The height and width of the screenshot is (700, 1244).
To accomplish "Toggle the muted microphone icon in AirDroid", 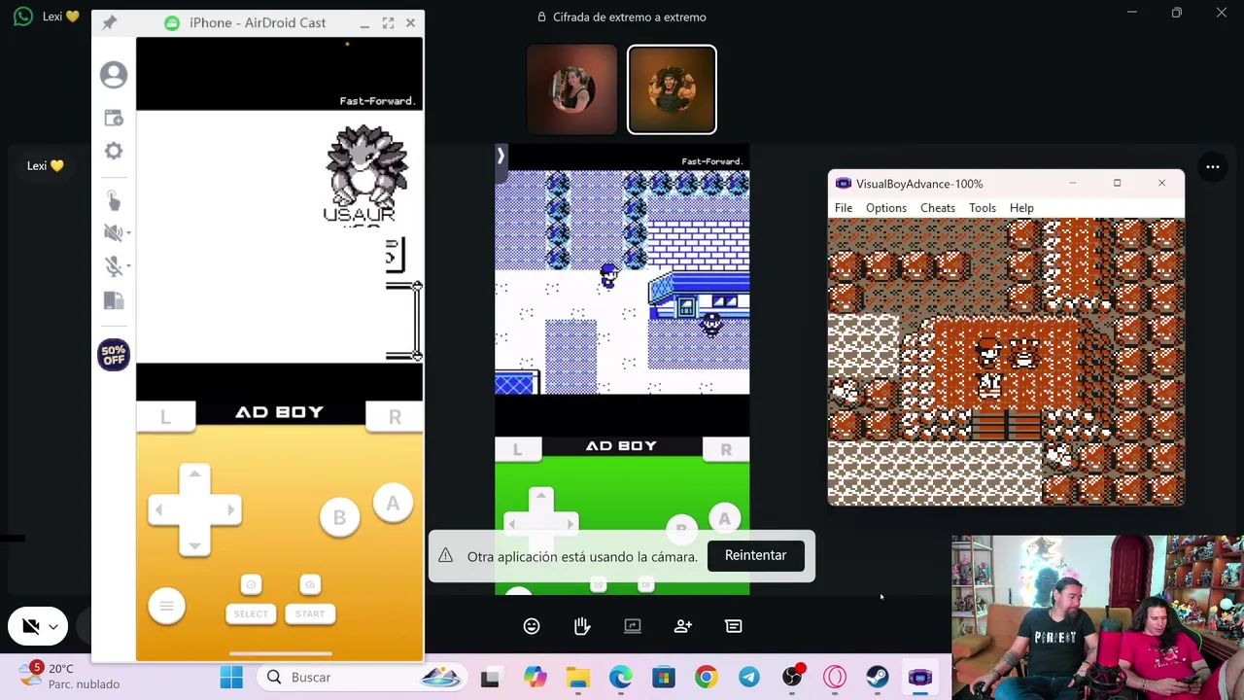I will coord(112,266).
